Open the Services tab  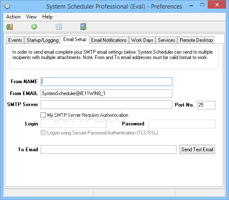pos(167,40)
